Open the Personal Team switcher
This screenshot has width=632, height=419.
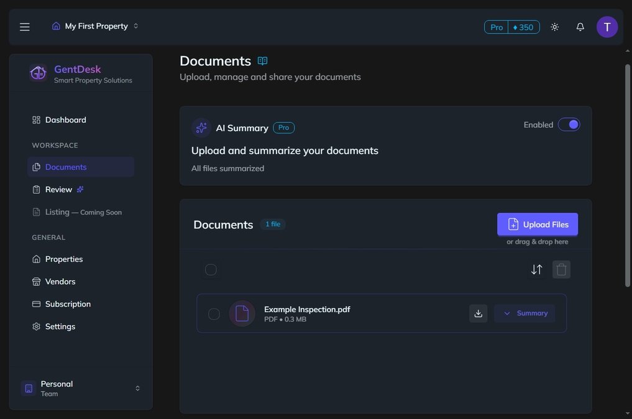81,387
